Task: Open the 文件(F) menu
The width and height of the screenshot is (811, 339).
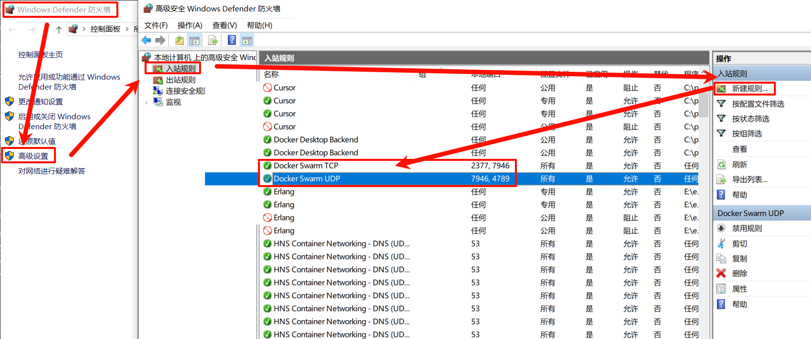Action: coord(156,25)
